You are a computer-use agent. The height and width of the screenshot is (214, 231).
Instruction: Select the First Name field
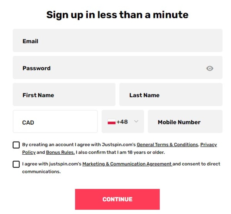click(x=64, y=94)
